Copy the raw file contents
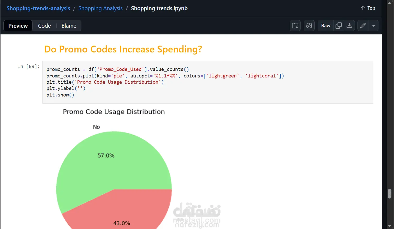Screen dimensions: 394x229 tap(339, 26)
